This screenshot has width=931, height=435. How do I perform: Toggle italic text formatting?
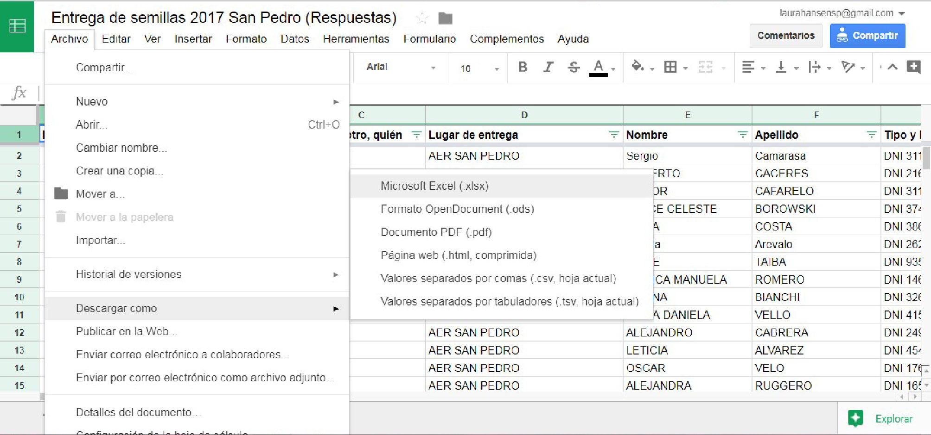click(x=548, y=67)
